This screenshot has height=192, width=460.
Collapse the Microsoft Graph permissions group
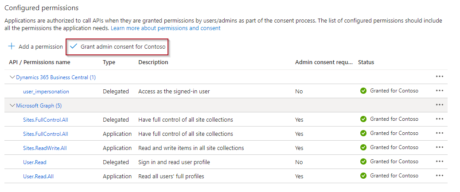pos(12,105)
